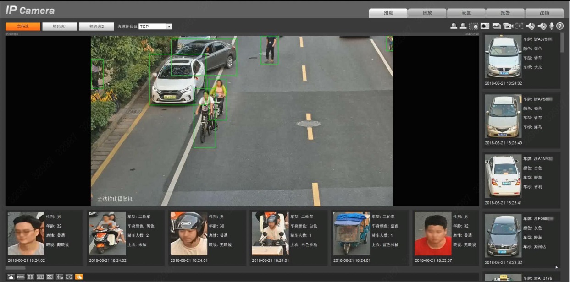
Task: Open easy focus bracket icon in top toolbar
Action: click(x=520, y=27)
